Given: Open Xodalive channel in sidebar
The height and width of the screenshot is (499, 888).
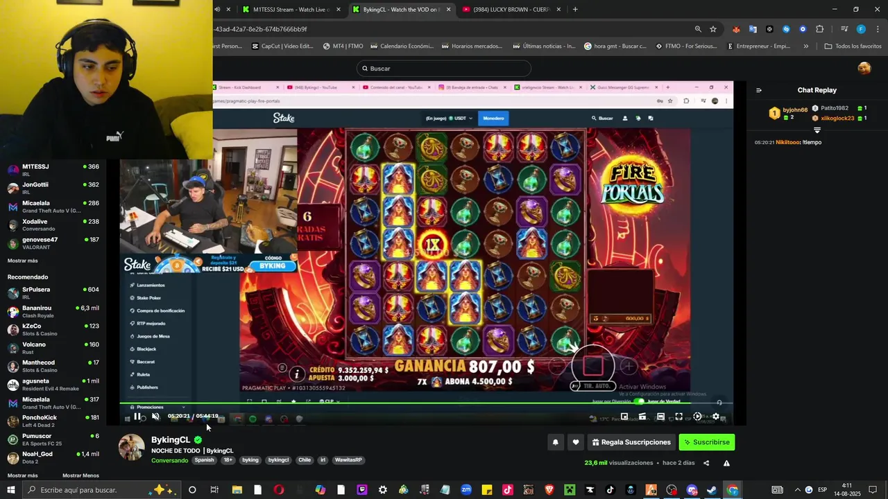Looking at the screenshot, I should (53, 225).
